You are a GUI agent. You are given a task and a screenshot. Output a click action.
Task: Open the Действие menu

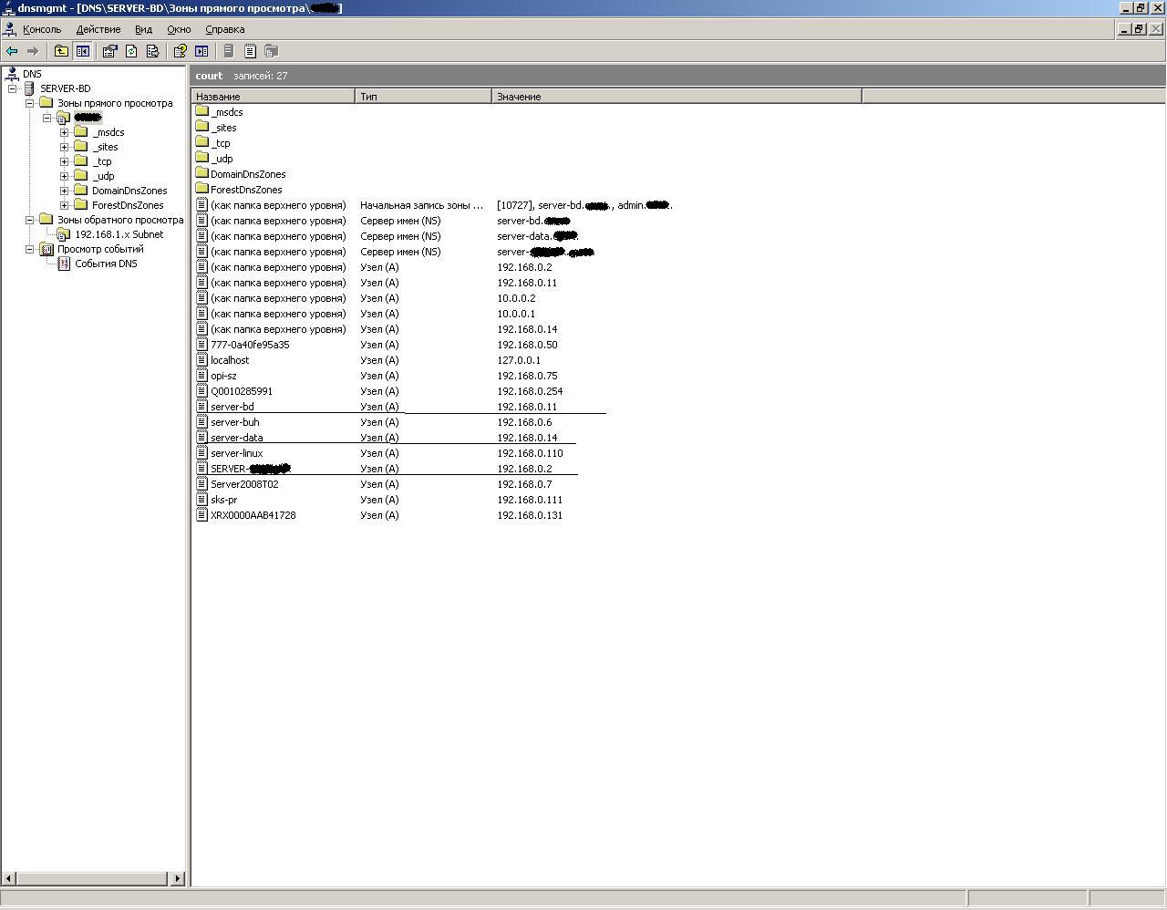(x=98, y=29)
